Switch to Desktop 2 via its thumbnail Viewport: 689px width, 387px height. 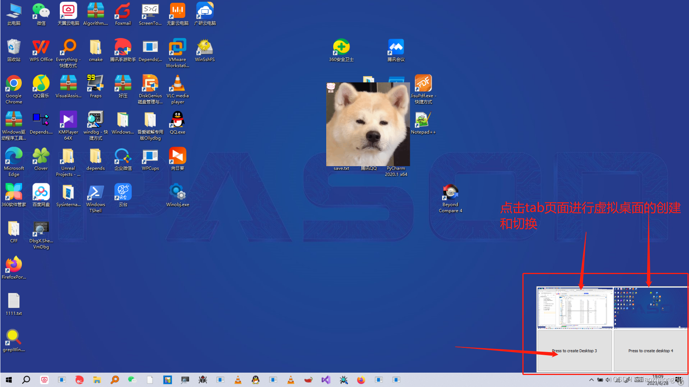[651, 307]
